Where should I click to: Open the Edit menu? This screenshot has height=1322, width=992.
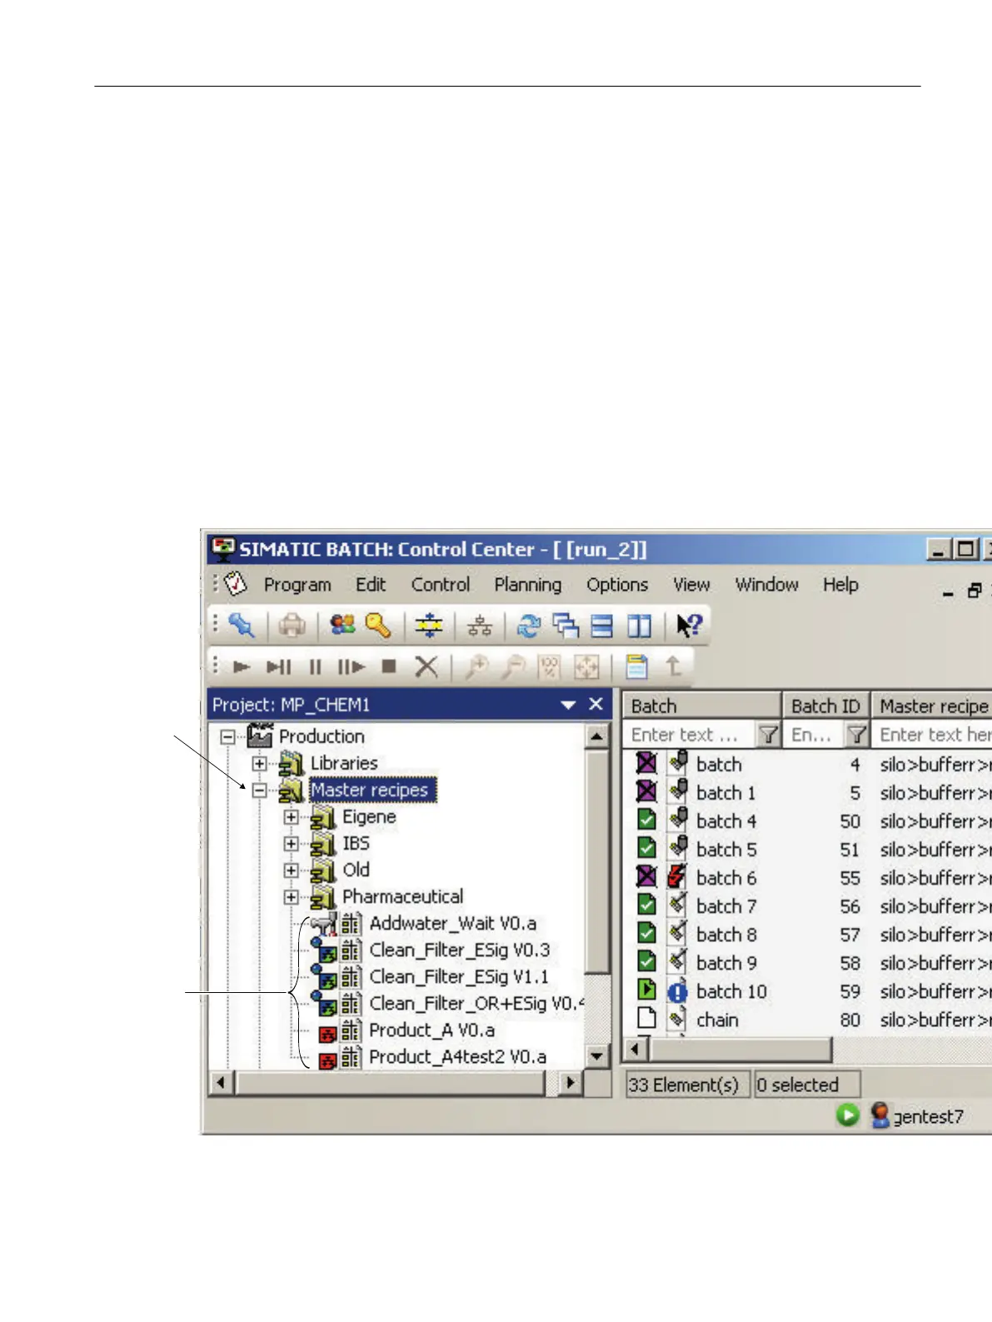371,585
